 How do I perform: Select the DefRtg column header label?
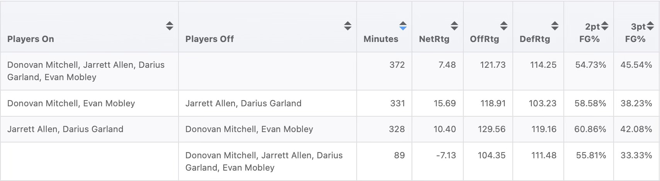pyautogui.click(x=535, y=39)
